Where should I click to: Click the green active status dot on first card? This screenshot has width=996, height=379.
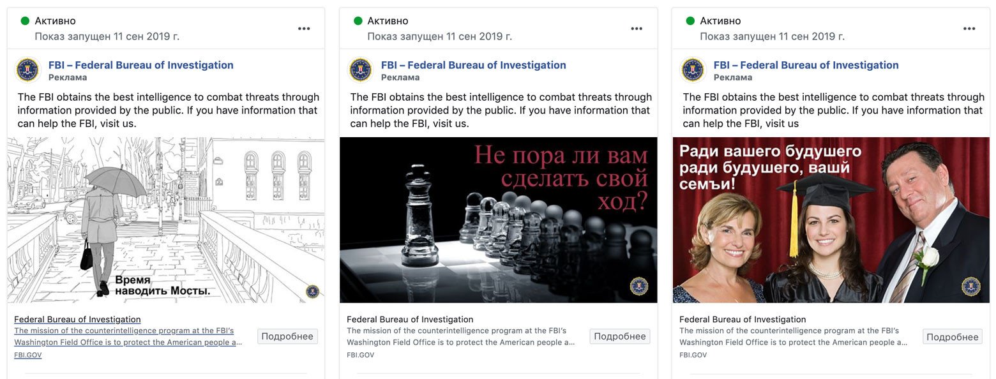[x=25, y=21]
